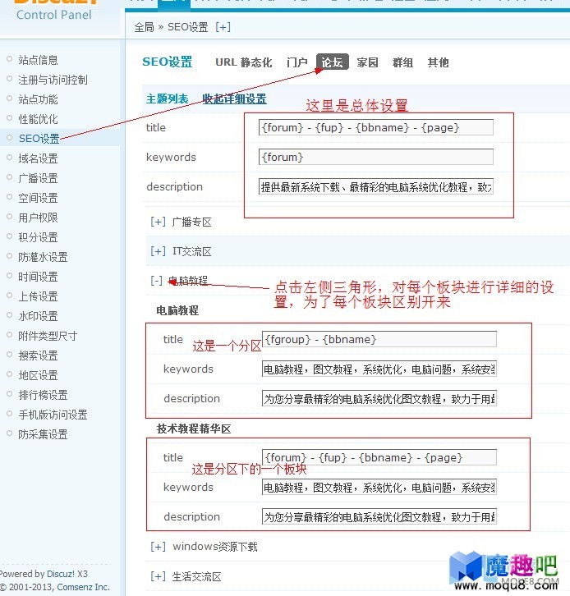
Task: Open 站点信息 in the sidebar
Action: click(38, 60)
